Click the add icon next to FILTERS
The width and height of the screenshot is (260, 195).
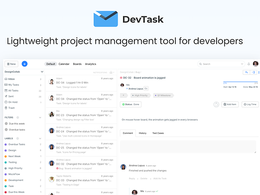(x=18, y=118)
